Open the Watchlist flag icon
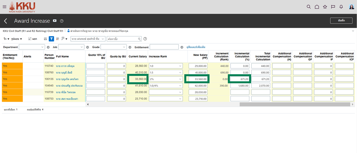Screen dimensions: 357x153 [333, 7]
